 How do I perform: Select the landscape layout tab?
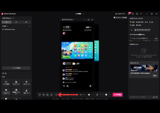click(x=16, y=22)
